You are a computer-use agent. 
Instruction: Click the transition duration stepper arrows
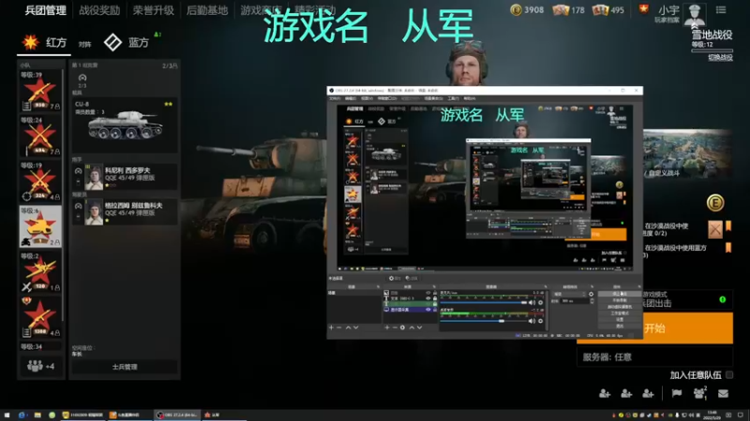click(x=592, y=301)
